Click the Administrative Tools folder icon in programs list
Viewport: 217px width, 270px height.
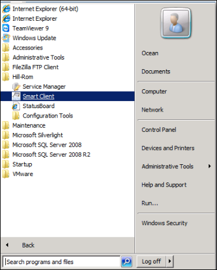pos(6,57)
